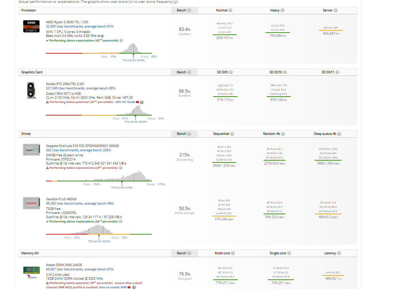
Task: Click memory latency result 48% 83.1 ns
Action: 333,278
